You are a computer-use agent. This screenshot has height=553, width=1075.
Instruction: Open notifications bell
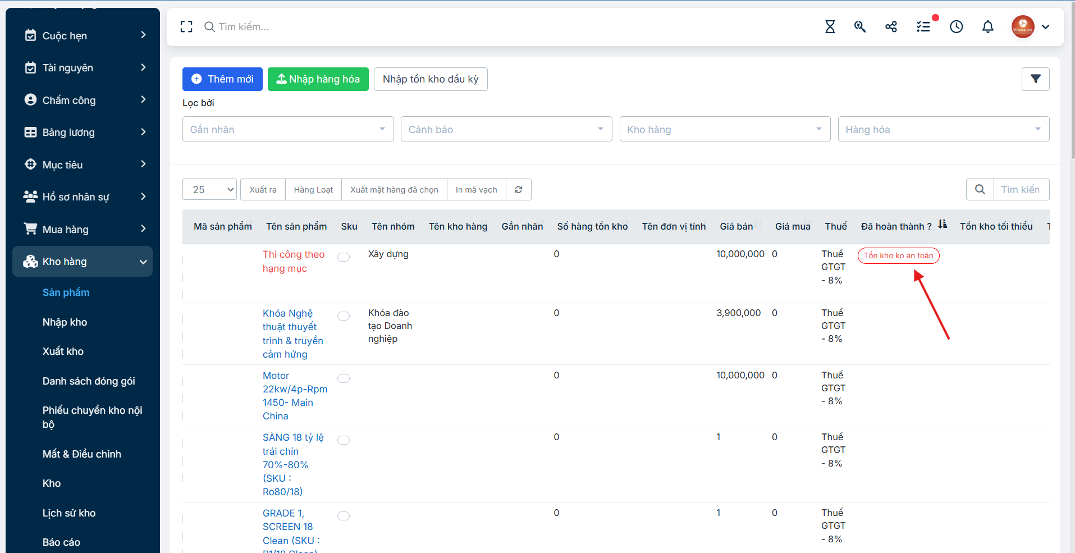pos(988,26)
